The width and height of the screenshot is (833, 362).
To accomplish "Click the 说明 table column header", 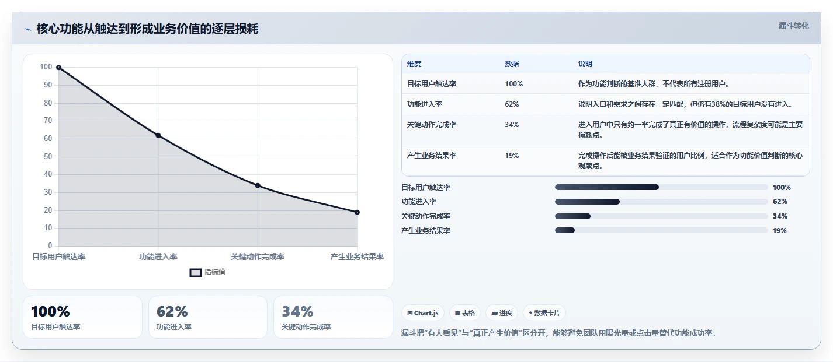I will click(x=585, y=64).
